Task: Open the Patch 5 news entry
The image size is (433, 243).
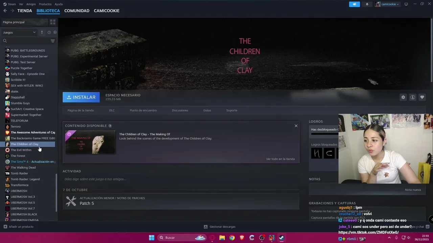Action: point(181,201)
